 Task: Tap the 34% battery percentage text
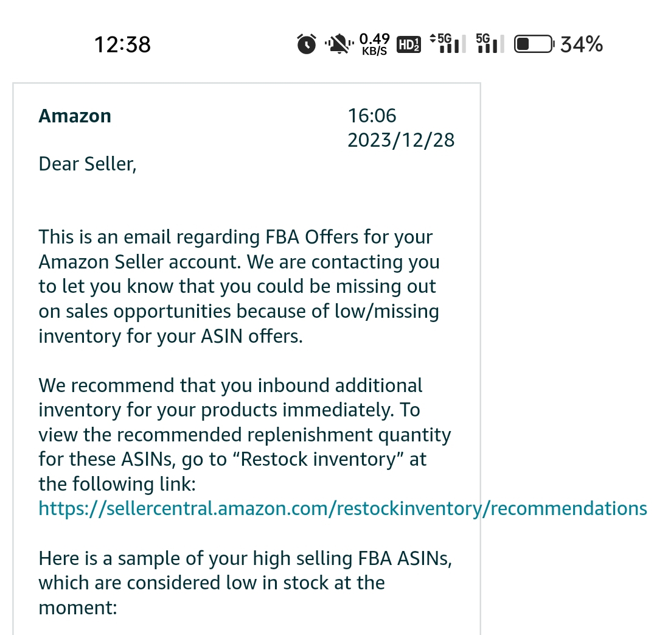click(x=581, y=44)
